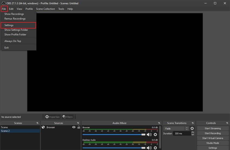Choose Settings in the File menu
The height and width of the screenshot is (150, 230).
click(9, 25)
